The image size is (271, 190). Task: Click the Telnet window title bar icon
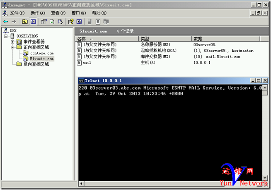click(x=81, y=80)
